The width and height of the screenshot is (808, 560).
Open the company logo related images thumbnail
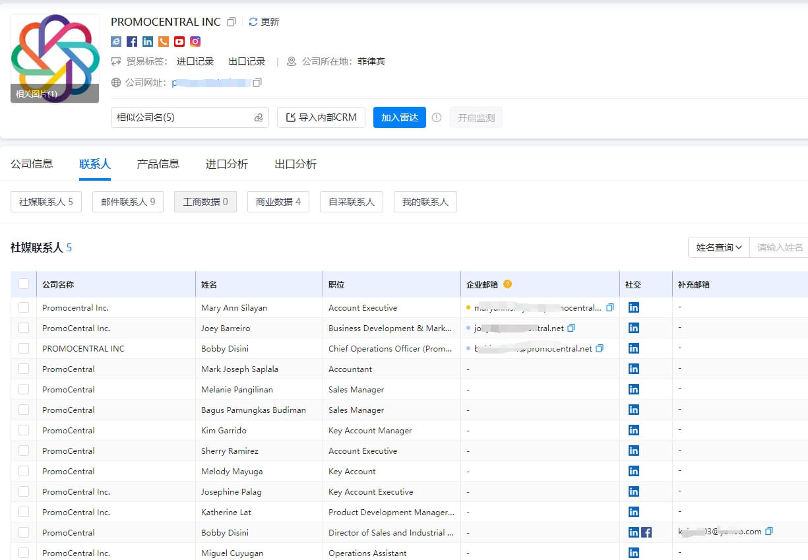point(55,59)
